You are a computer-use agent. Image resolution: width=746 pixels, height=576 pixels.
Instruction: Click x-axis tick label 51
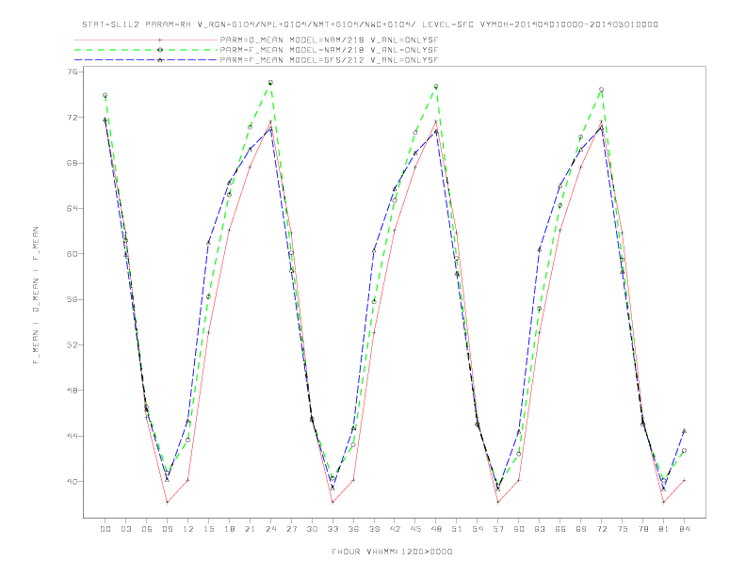457,529
